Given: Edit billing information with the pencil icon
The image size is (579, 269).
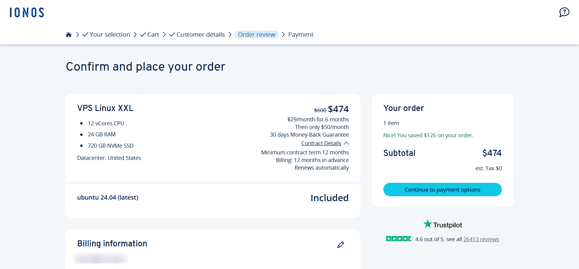Looking at the screenshot, I should coord(340,245).
